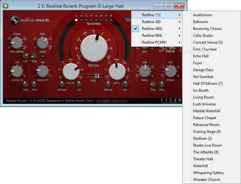Click the bass freq small knob

pyautogui.click(x=153, y=85)
